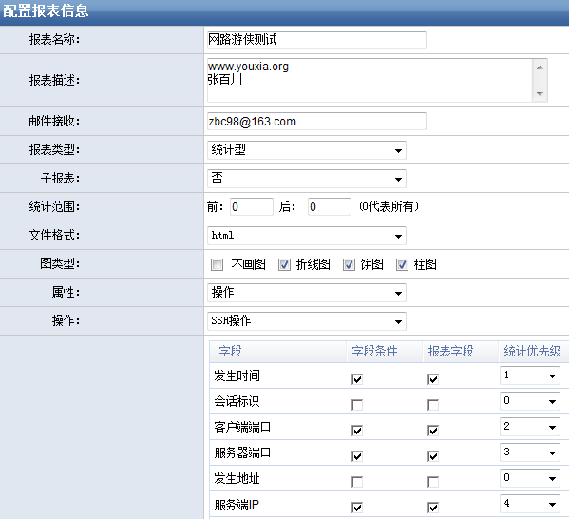Image resolution: width=569 pixels, height=519 pixels.
Task: Open the 文件格式 html dropdown
Action: click(x=307, y=236)
